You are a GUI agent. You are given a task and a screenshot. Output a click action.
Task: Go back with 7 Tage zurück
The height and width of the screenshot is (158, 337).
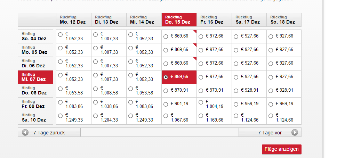click(49, 132)
